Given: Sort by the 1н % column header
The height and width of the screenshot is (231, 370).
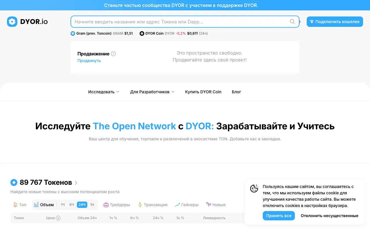Looking at the screenshot, I should (x=180, y=218).
